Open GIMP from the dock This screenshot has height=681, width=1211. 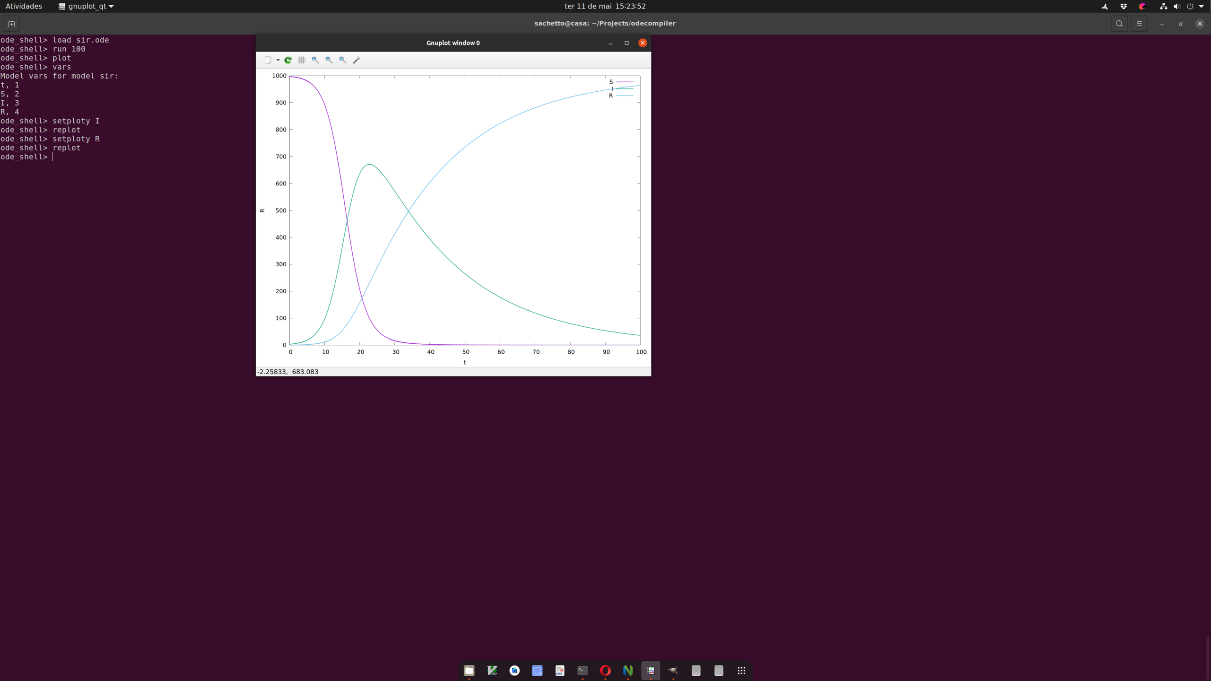tap(673, 671)
